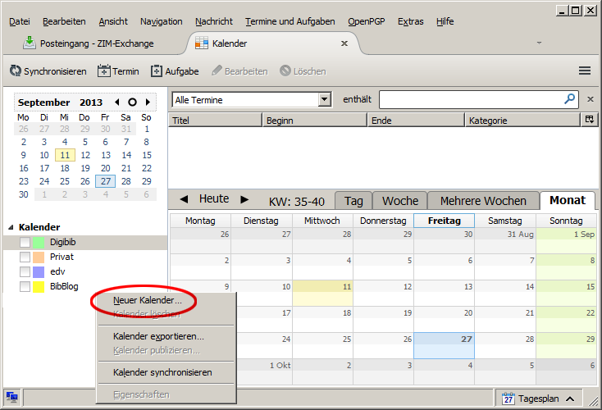Click the Synchronisieren toolbar icon
602x410 pixels.
[x=15, y=71]
